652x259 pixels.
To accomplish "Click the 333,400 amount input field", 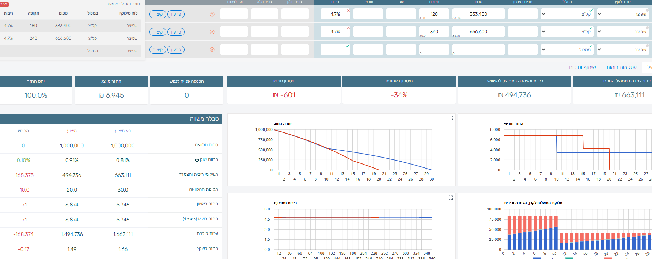I will coord(478,14).
